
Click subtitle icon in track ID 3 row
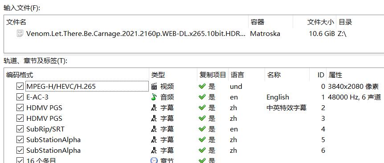154,118
